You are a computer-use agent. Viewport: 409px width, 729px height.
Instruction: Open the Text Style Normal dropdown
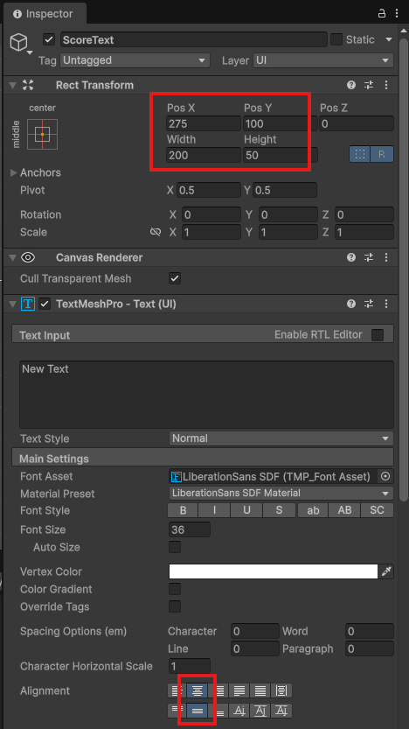coord(281,438)
